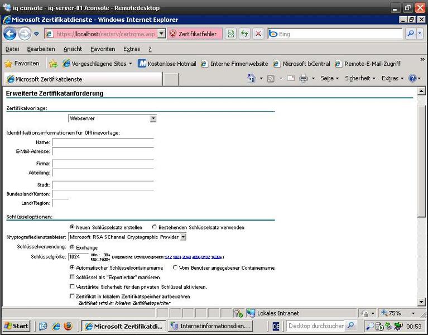Click the compatibility view icon
428x335 pixels.
(x=231, y=34)
